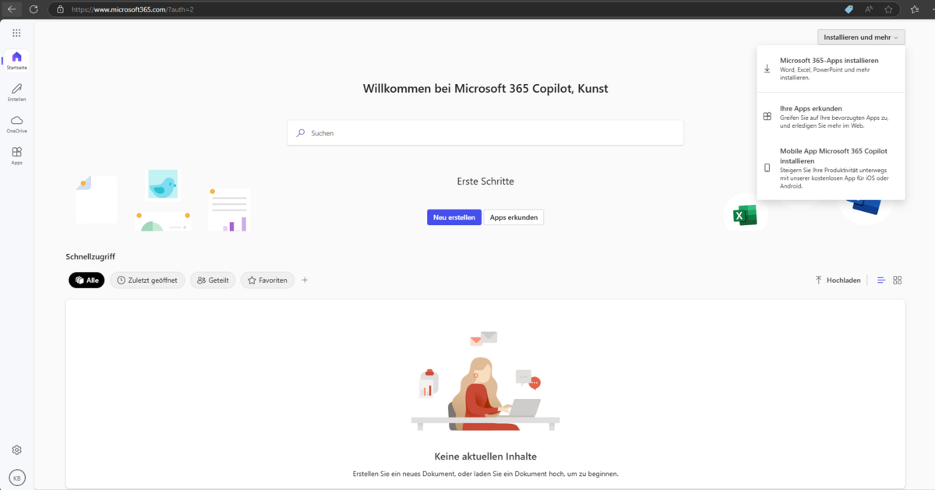Filter by Zuletzt geöffnet

coord(147,280)
